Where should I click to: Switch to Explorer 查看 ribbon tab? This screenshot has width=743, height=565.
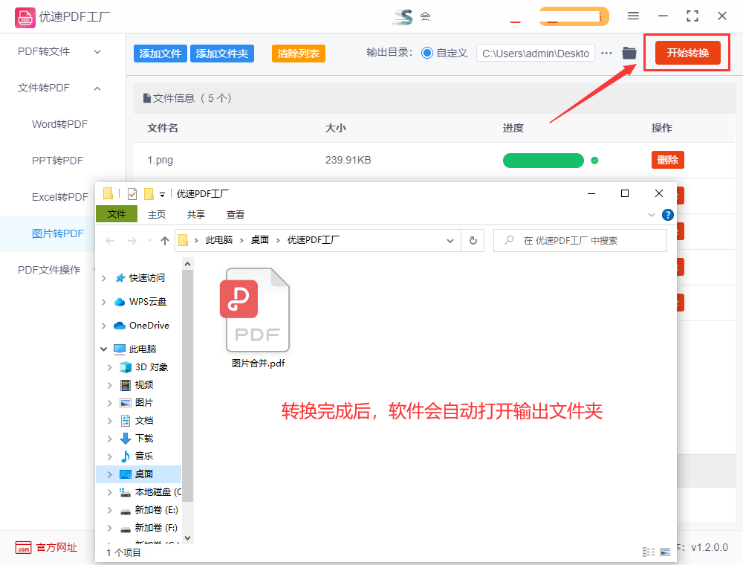(235, 214)
